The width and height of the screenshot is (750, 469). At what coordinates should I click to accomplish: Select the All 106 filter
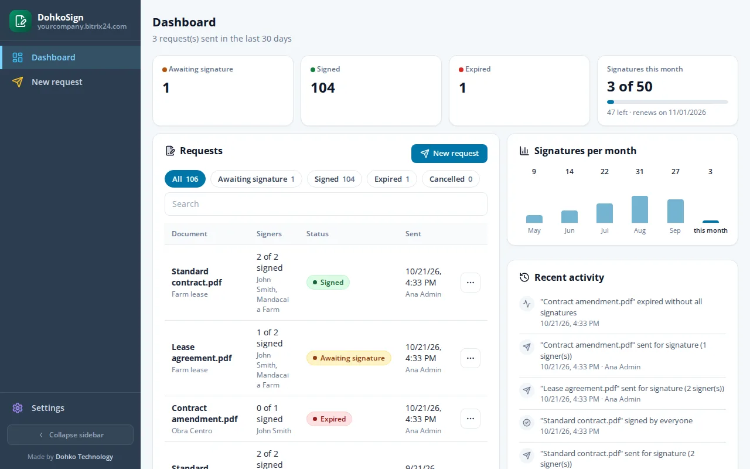[185, 179]
